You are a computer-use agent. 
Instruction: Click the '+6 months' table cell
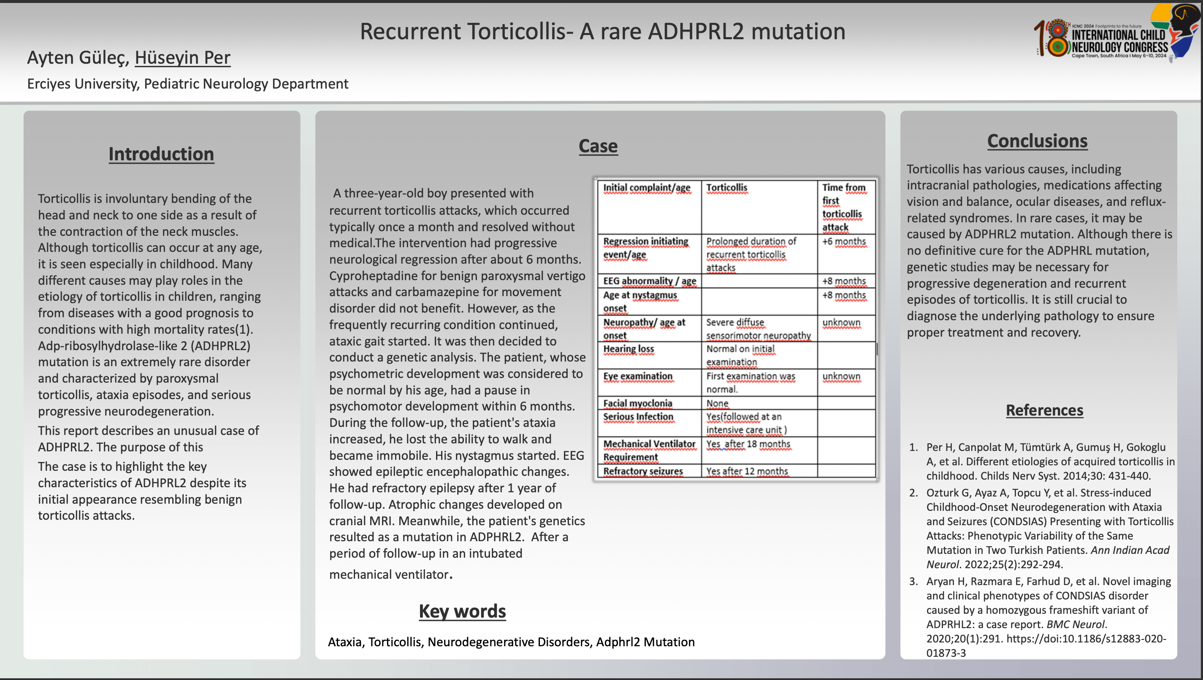tap(846, 254)
